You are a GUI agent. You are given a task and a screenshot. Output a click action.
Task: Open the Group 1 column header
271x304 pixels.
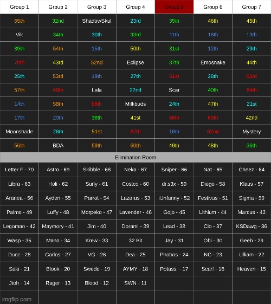click(19, 7)
